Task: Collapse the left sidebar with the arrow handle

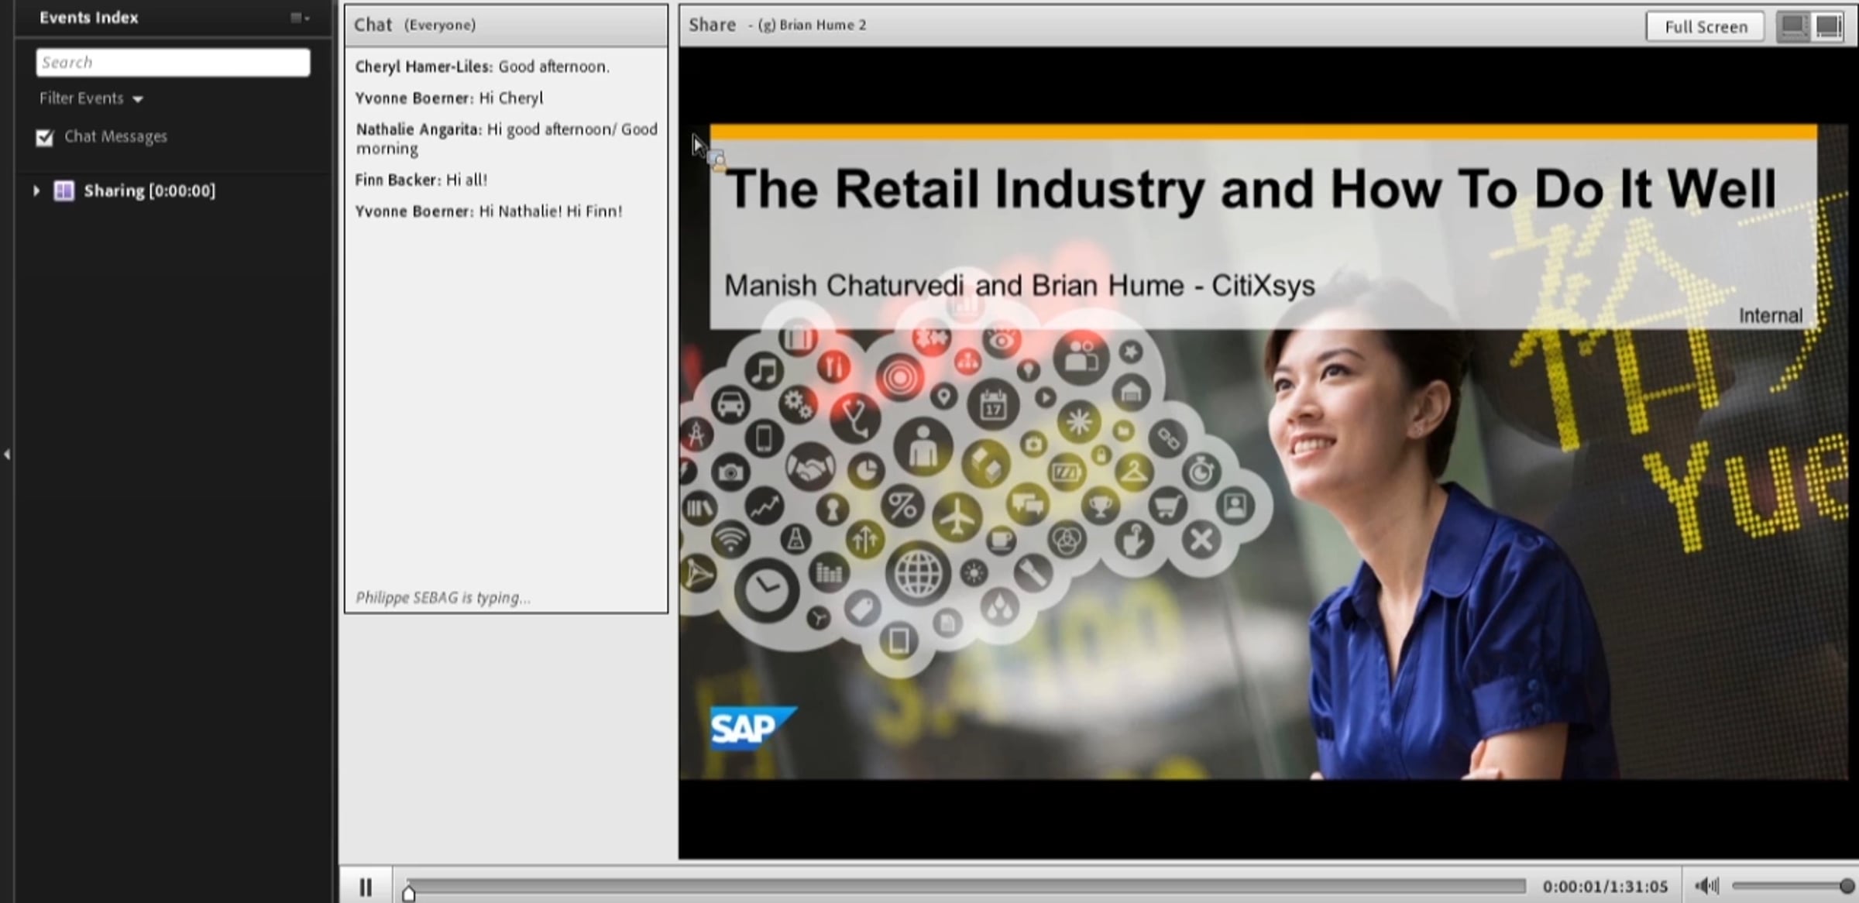Action: click(6, 455)
